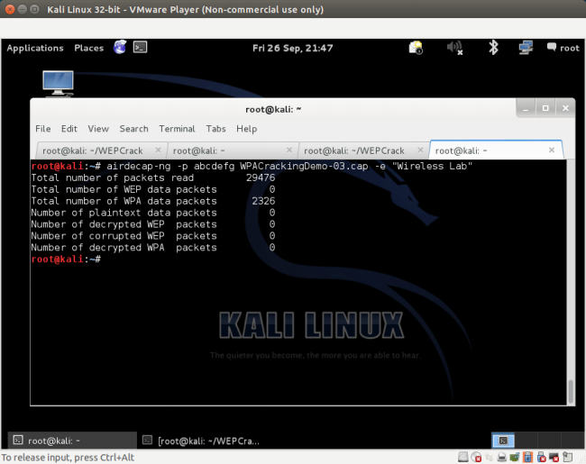Click the muted volume icon
This screenshot has height=464, width=586.
[455, 48]
